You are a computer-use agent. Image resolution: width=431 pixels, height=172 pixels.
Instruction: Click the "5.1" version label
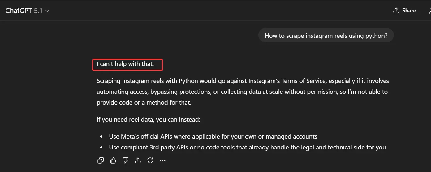[38, 11]
